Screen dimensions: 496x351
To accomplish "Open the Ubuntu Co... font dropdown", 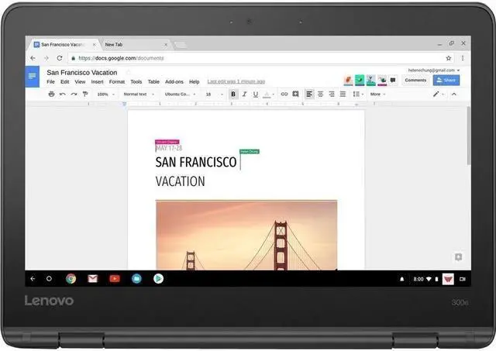I will (181, 95).
